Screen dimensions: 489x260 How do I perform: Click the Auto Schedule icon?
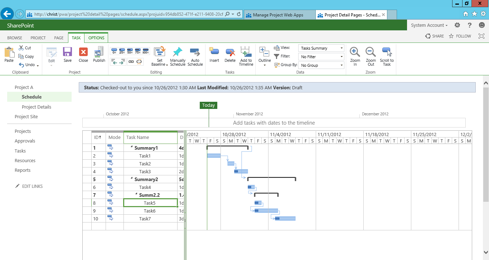click(x=195, y=52)
